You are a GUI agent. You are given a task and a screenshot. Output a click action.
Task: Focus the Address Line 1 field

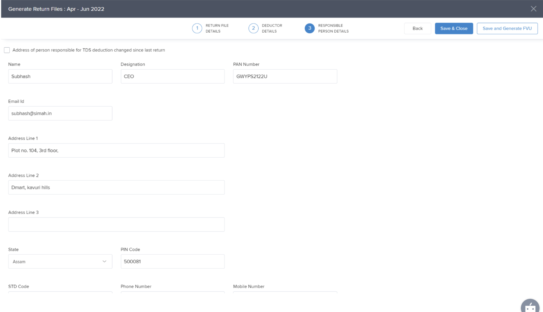tap(116, 151)
